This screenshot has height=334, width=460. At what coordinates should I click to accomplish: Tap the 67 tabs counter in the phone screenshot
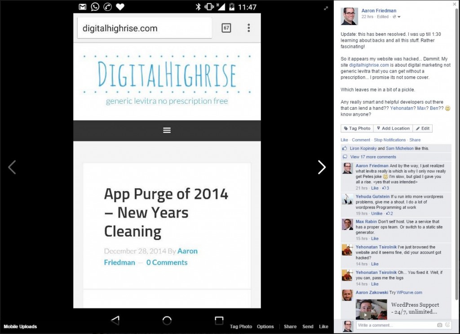tap(226, 28)
